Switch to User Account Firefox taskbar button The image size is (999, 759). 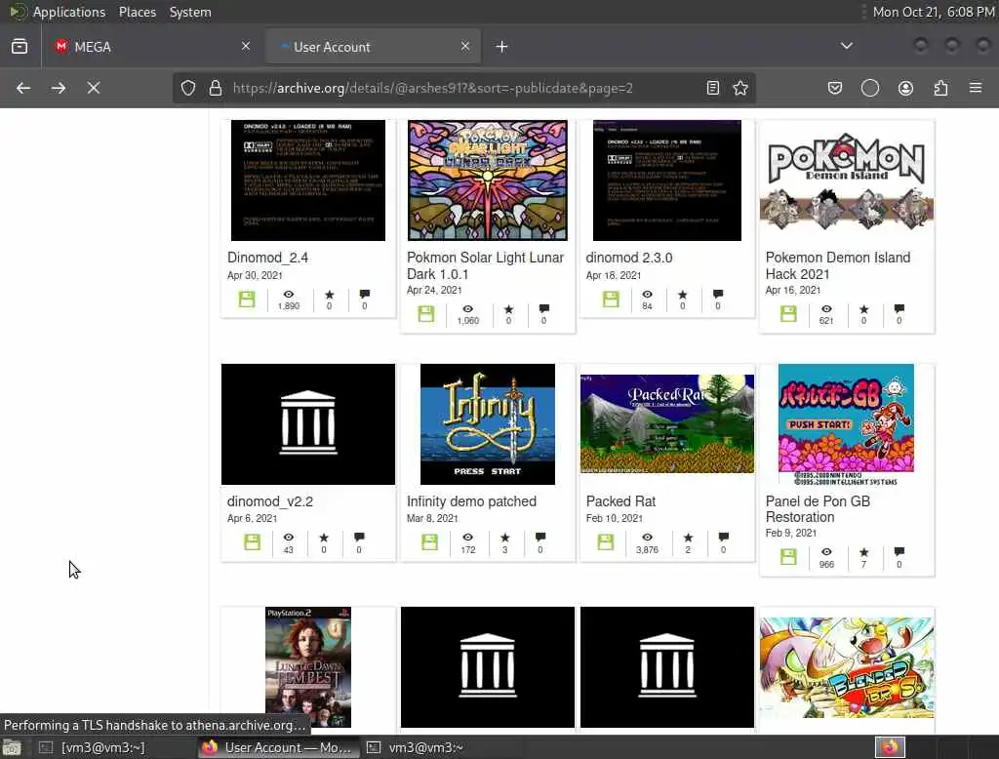coord(279,747)
